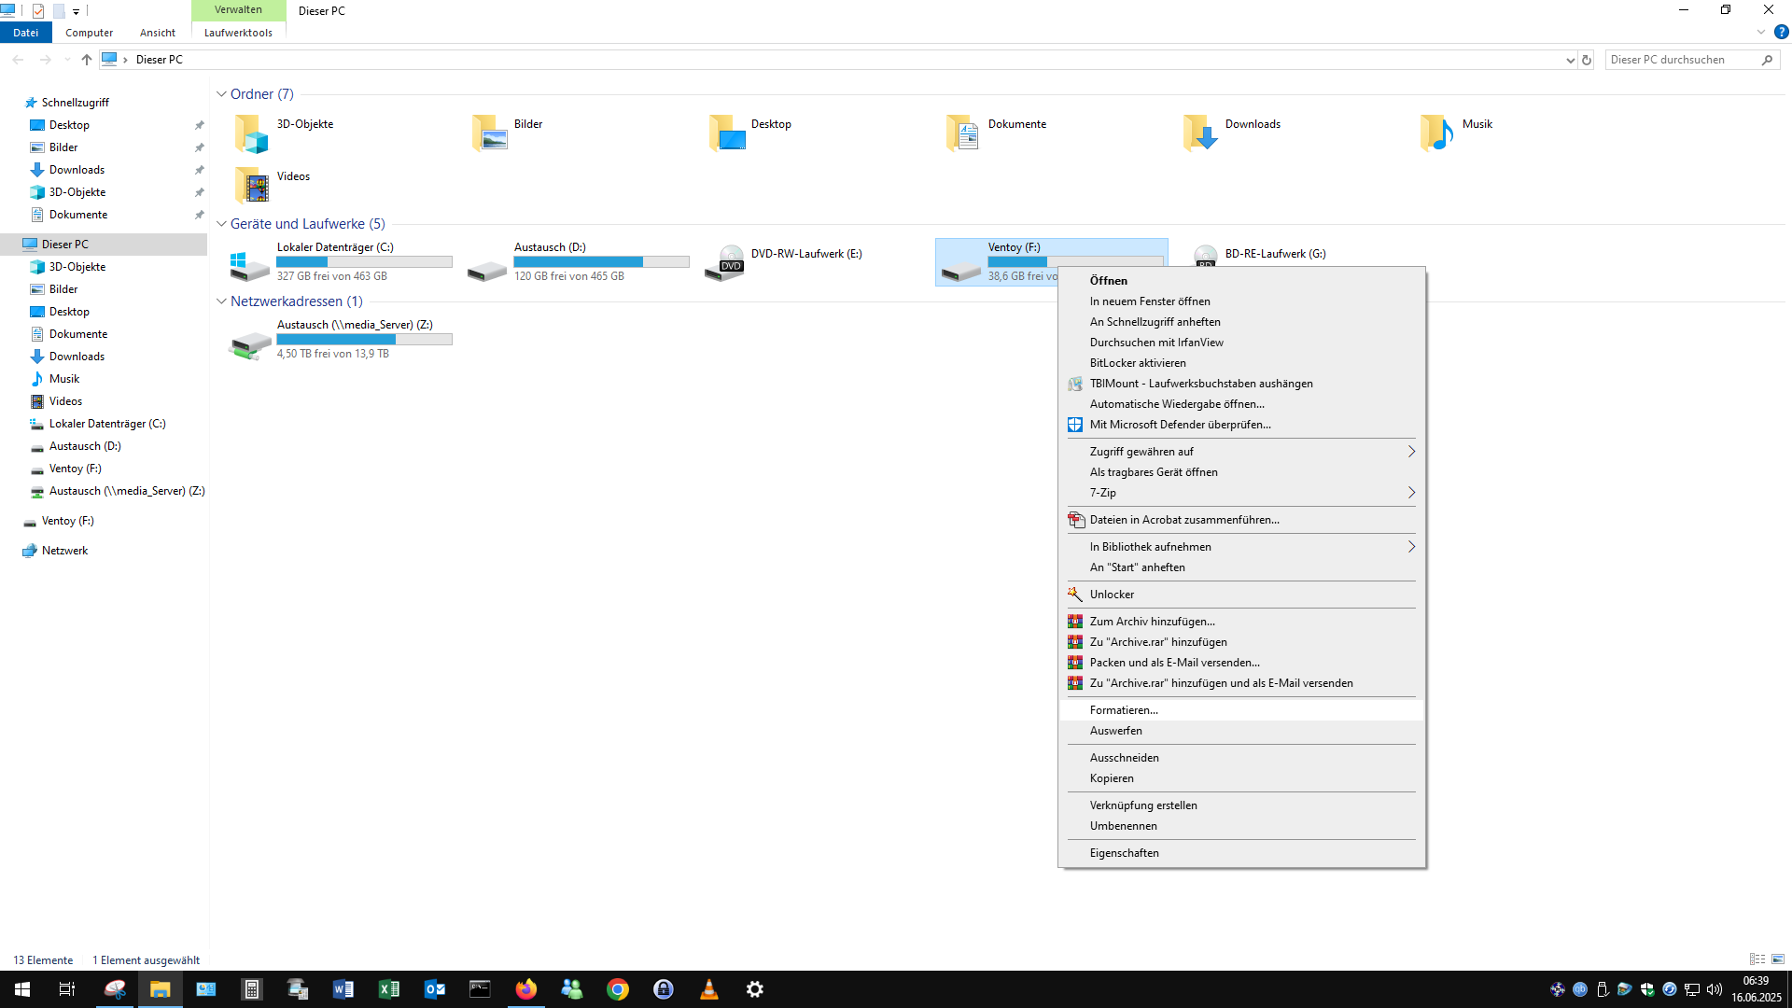Click the refresh button next to address bar
Image resolution: width=1792 pixels, height=1008 pixels.
tap(1587, 60)
